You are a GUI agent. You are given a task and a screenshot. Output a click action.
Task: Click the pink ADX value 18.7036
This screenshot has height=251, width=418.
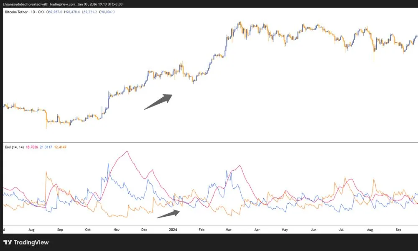click(32, 147)
